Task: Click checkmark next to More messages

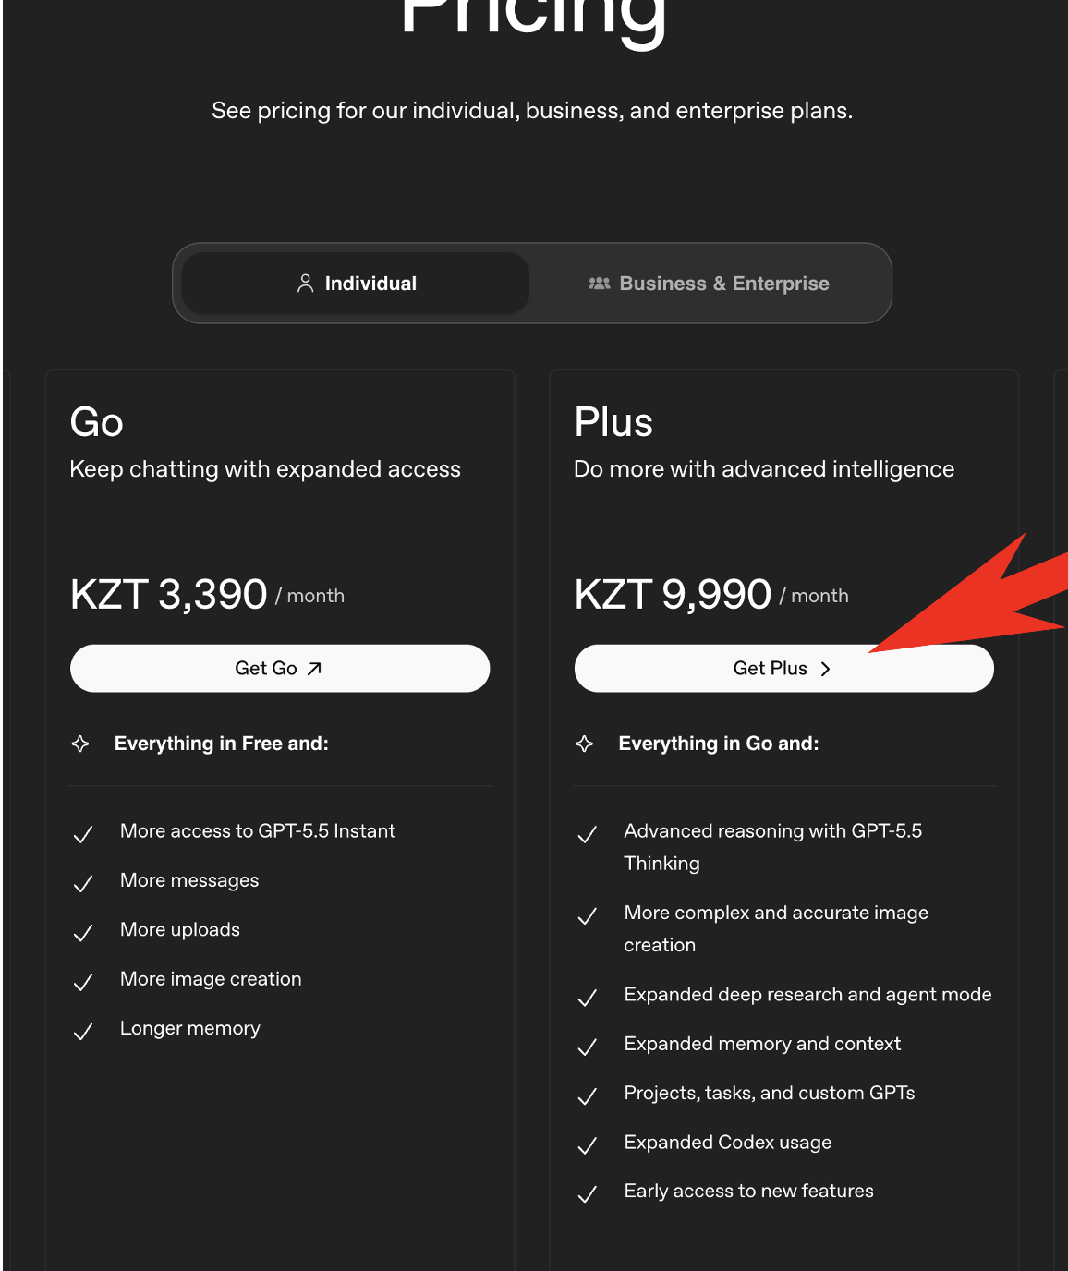Action: point(83,884)
